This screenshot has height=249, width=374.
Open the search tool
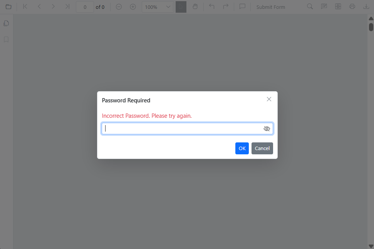pos(310,7)
